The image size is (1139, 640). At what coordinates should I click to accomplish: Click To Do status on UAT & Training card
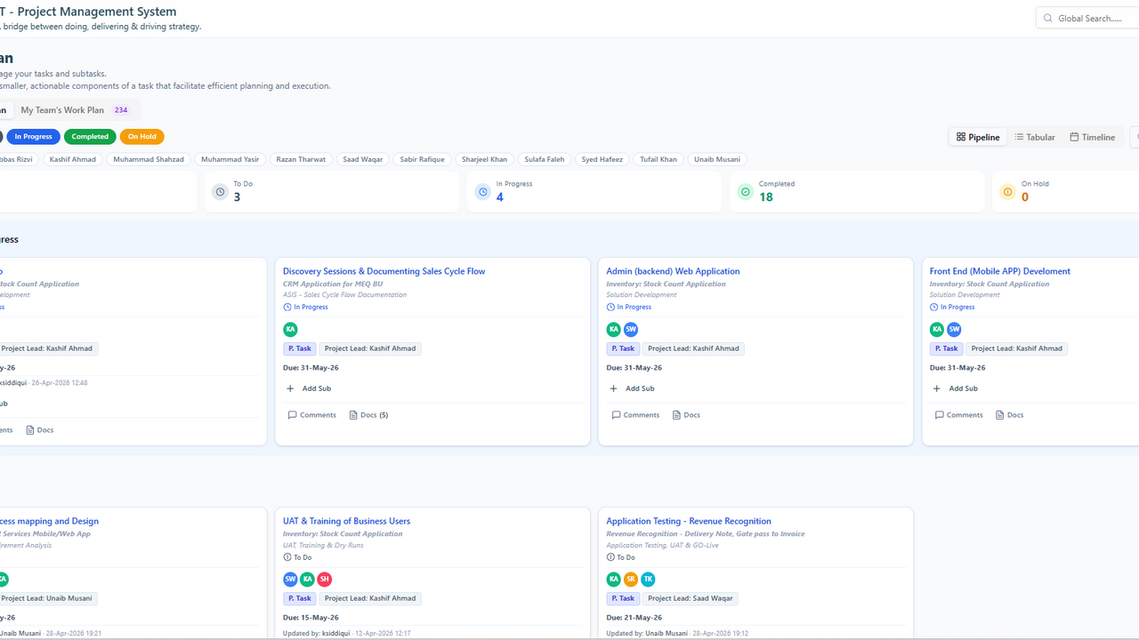[297, 557]
